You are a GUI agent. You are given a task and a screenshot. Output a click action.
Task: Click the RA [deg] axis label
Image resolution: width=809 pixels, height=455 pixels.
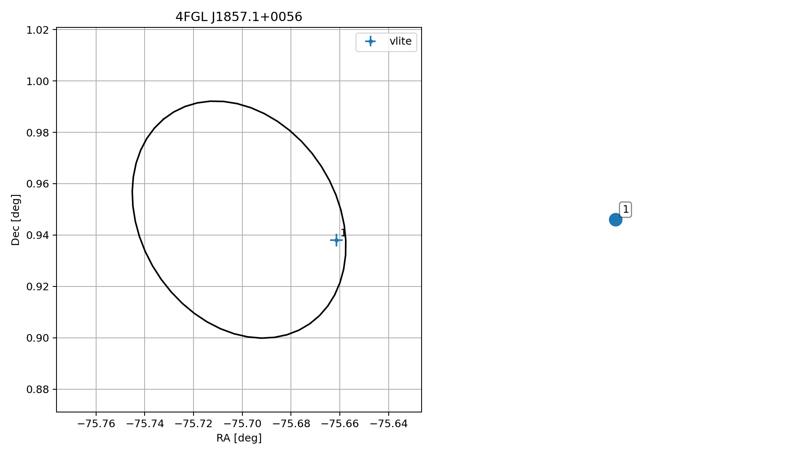tap(239, 438)
